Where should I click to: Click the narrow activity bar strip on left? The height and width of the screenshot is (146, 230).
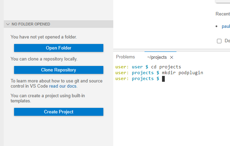coord(2,69)
